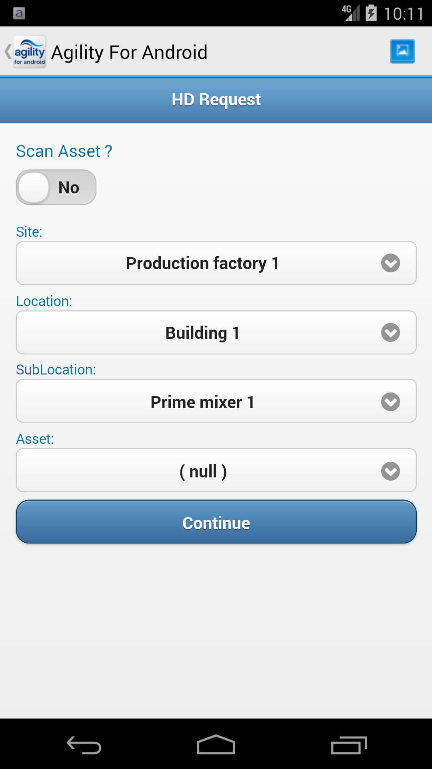Tap the 4G signal strength icon
The image size is (432, 769).
tap(351, 13)
